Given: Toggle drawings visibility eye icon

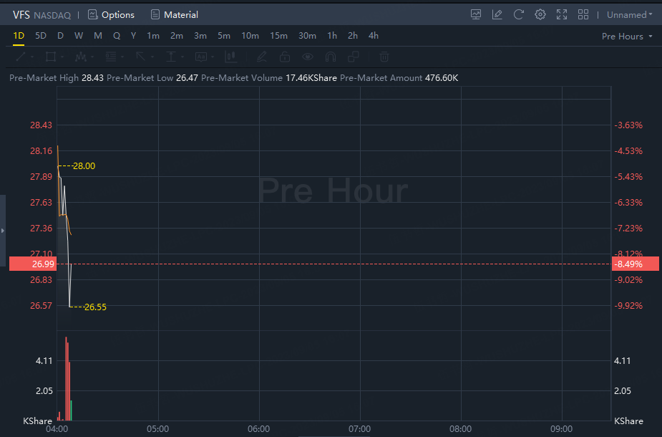Looking at the screenshot, I should 308,57.
